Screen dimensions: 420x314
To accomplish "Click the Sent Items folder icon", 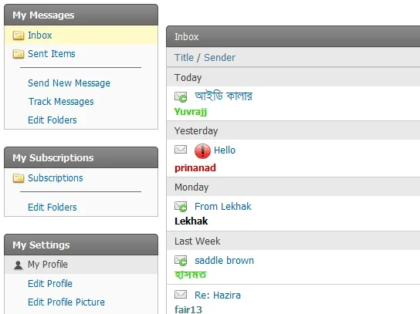I will pos(19,54).
